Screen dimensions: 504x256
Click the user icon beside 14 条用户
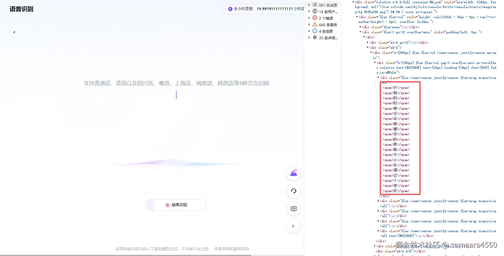315,11
